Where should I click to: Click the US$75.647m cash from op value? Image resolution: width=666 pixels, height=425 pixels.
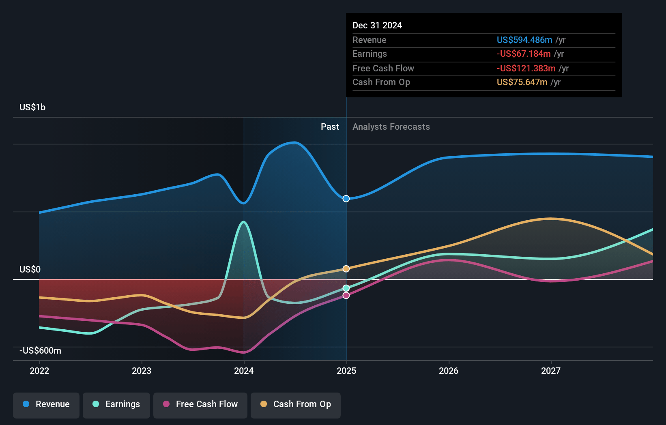522,82
